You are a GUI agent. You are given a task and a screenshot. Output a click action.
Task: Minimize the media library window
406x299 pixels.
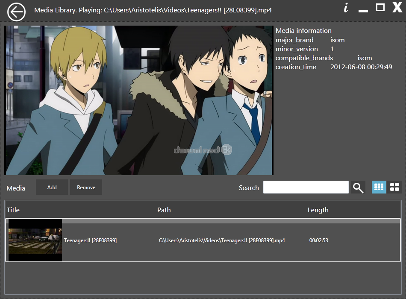363,11
